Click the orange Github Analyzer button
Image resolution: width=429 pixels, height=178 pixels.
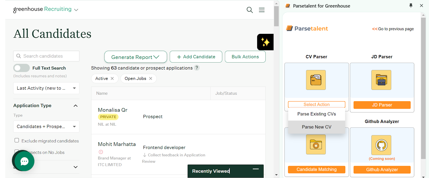pos(382,170)
